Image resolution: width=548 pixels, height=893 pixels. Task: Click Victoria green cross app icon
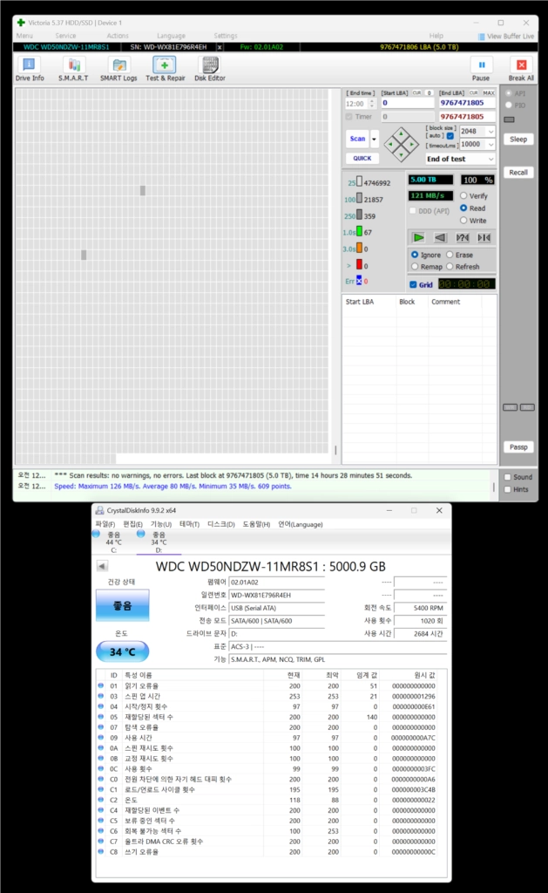21,23
